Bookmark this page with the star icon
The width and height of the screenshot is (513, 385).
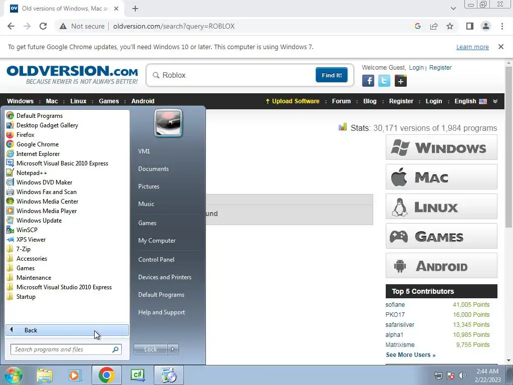coord(450,26)
